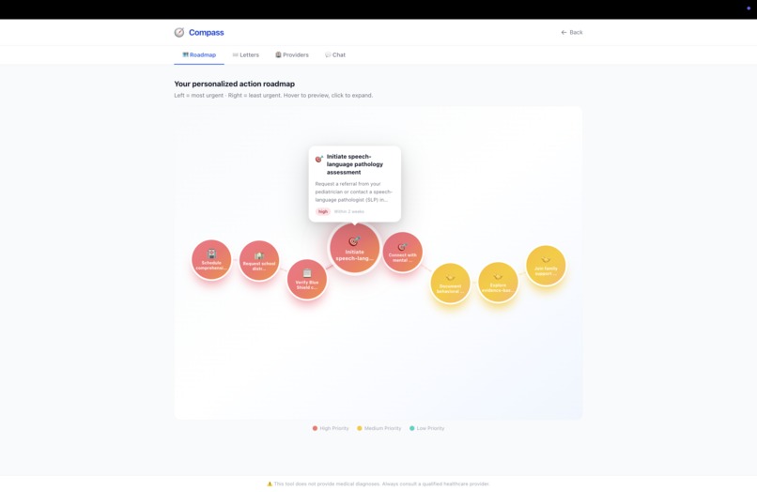Image resolution: width=757 pixels, height=492 pixels.
Task: Click the Compass logo icon
Action: point(179,32)
